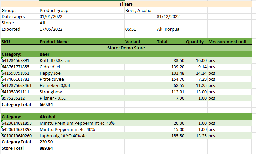The height and width of the screenshot is (154, 256).
Task: Select the Filters header cell
Action: click(x=126, y=4)
